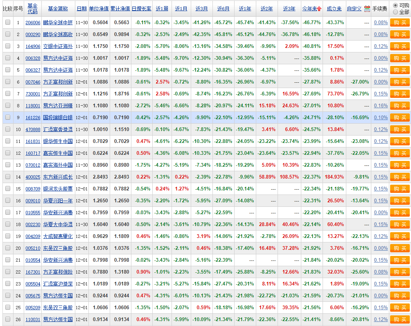Open fund code link 006328
Image resolution: width=411 pixels, height=326 pixels.
point(33,58)
